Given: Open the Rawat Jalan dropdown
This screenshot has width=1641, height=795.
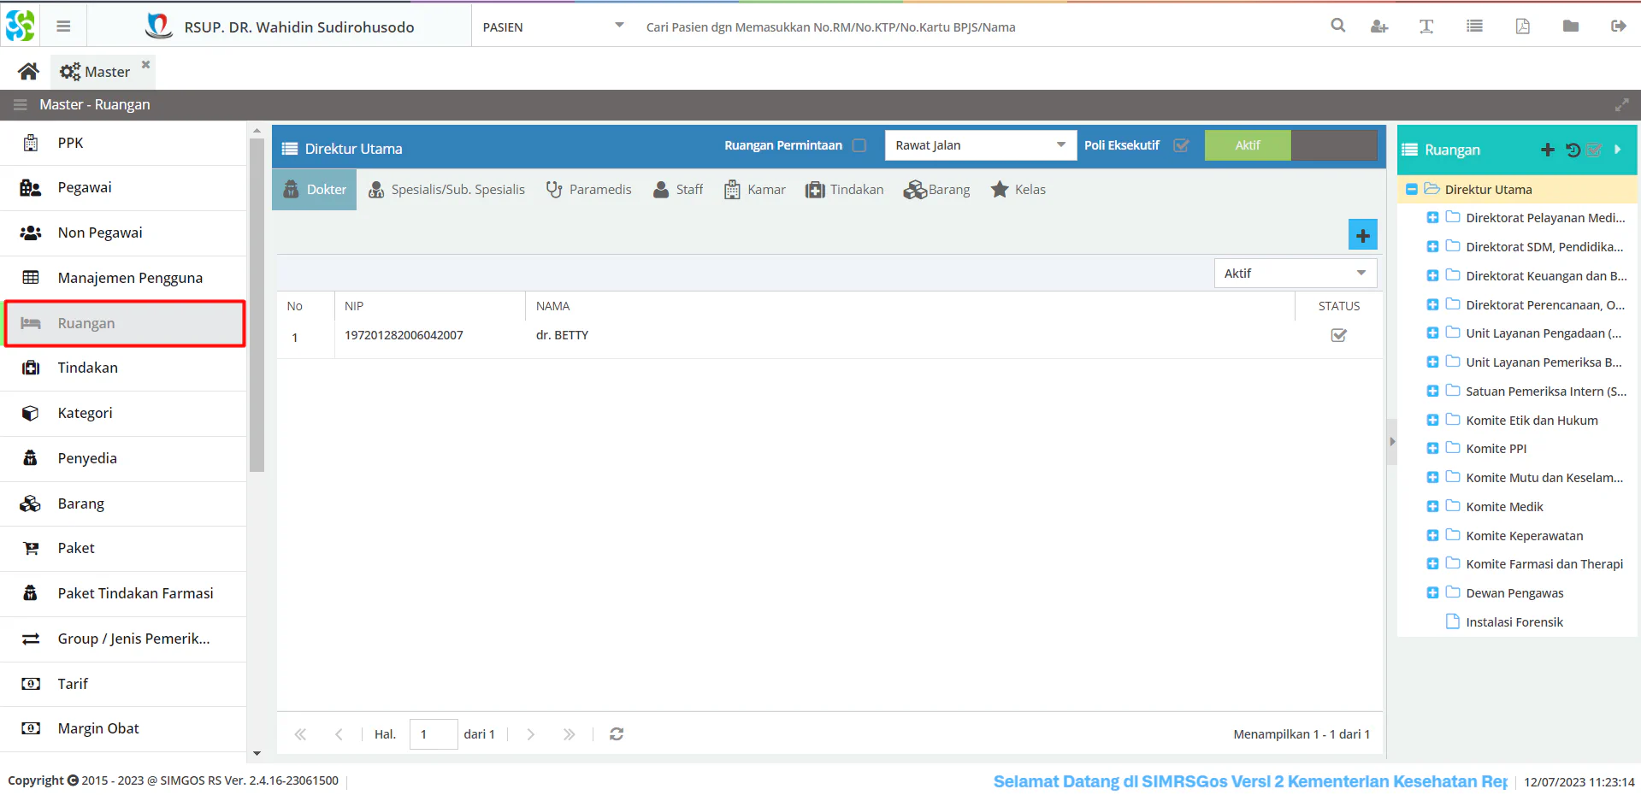Looking at the screenshot, I should coord(980,145).
